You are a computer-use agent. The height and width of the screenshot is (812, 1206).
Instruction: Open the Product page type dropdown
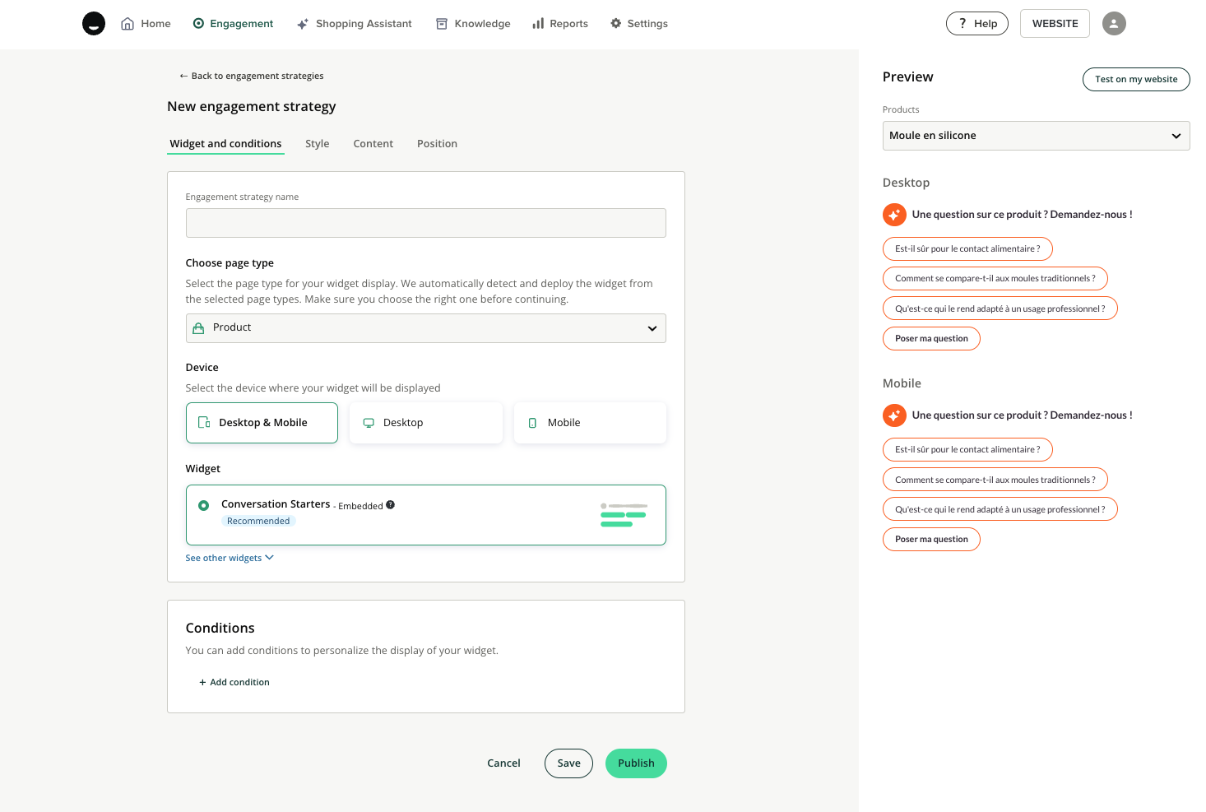pos(425,328)
